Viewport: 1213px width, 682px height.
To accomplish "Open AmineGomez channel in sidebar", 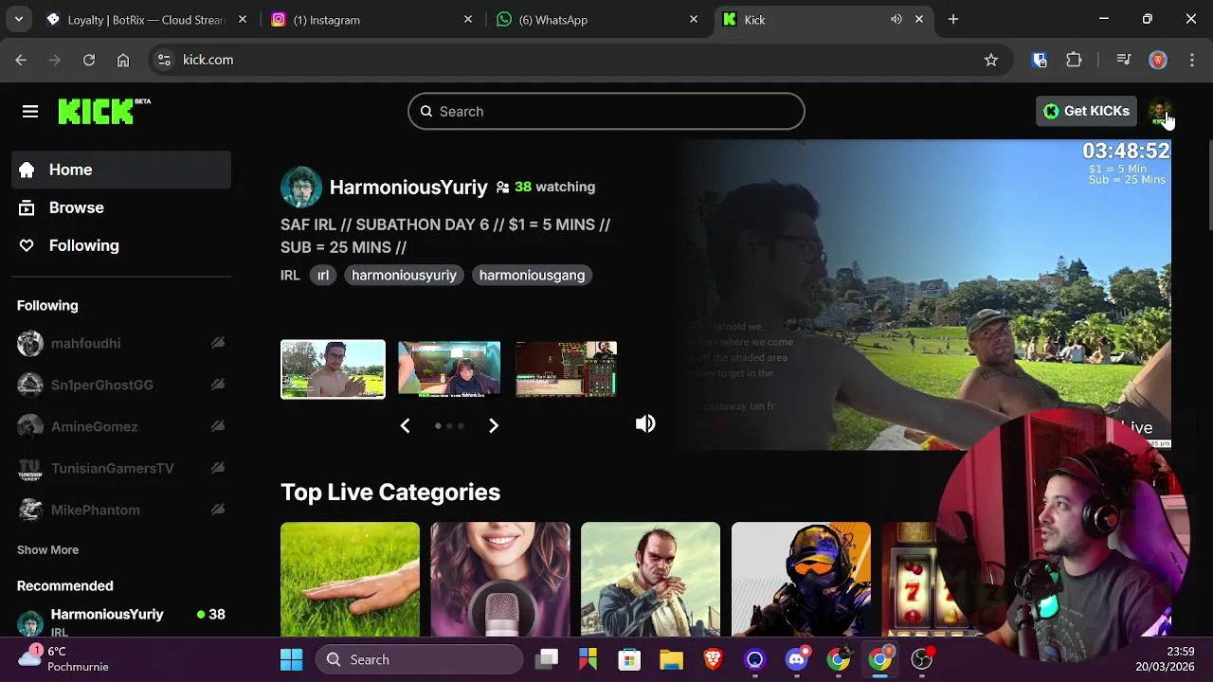I will click(x=94, y=426).
